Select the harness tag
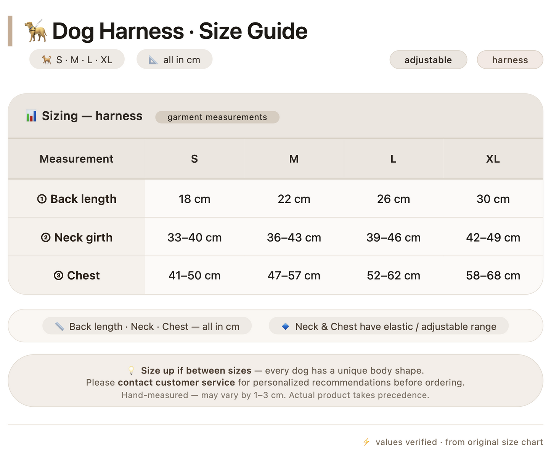 tap(510, 60)
